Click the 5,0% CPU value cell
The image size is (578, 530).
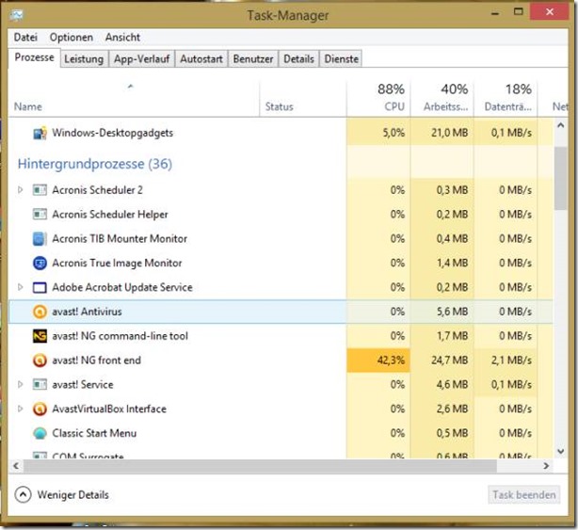click(378, 133)
